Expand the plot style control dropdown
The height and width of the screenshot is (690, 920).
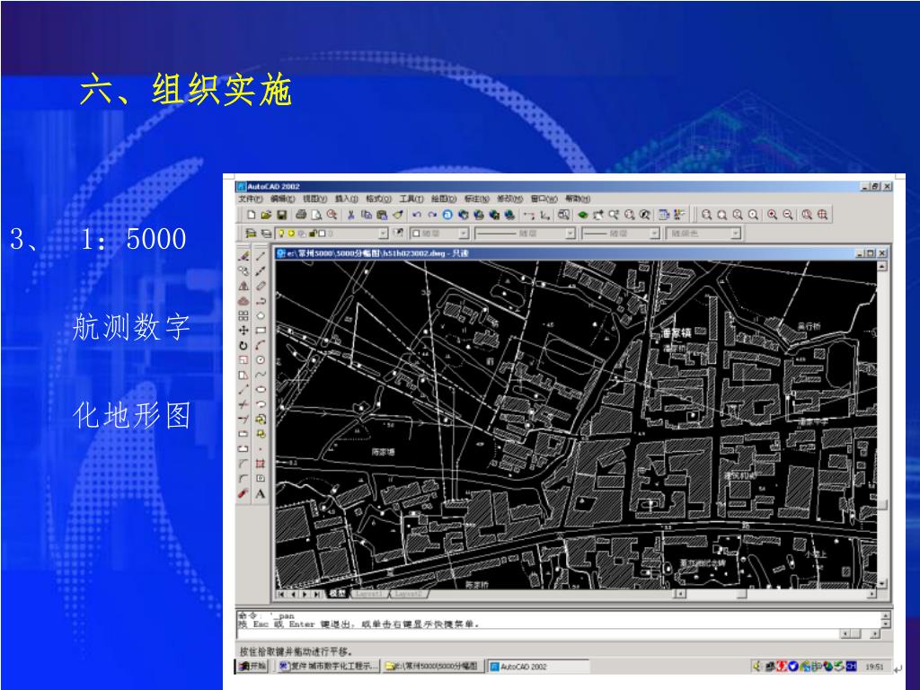point(735,234)
